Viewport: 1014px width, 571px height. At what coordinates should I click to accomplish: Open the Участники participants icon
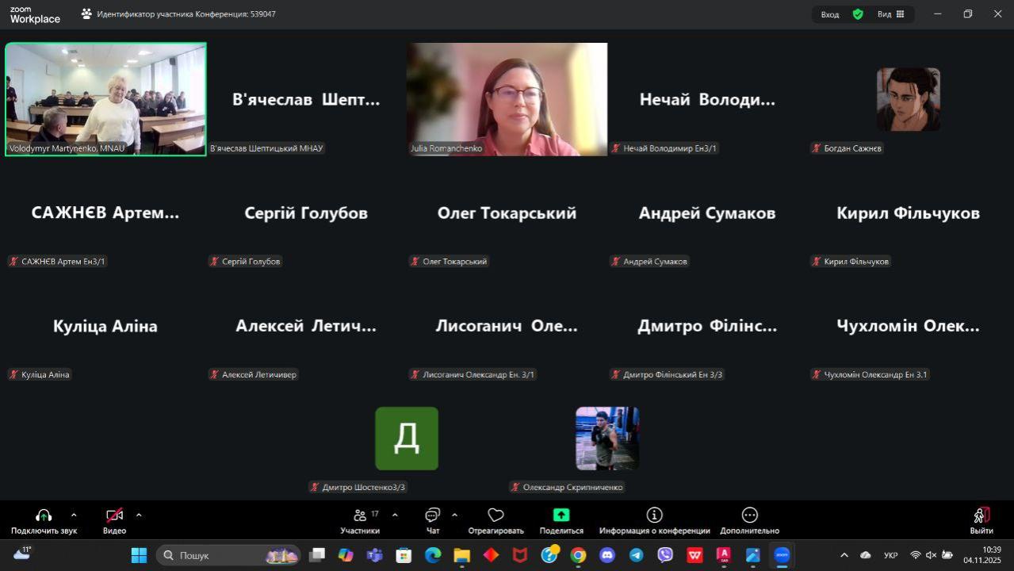tap(359, 515)
